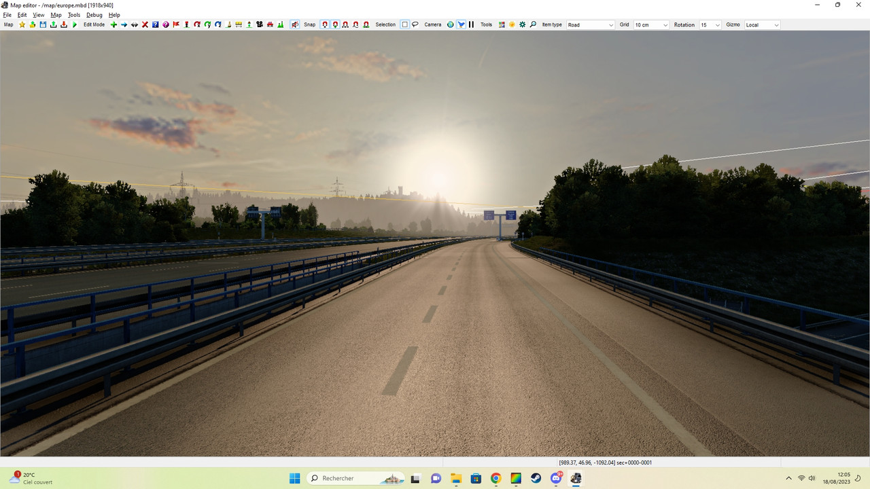The height and width of the screenshot is (489, 870).
Task: Toggle the bird free camera mode
Action: [x=462, y=24]
